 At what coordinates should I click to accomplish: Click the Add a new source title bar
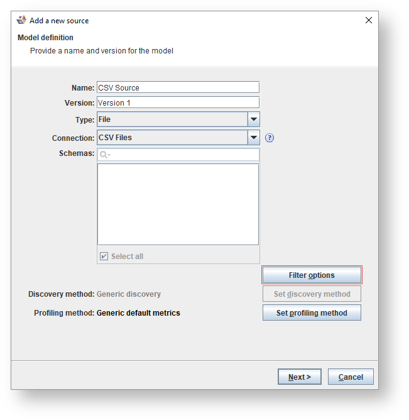coord(188,20)
